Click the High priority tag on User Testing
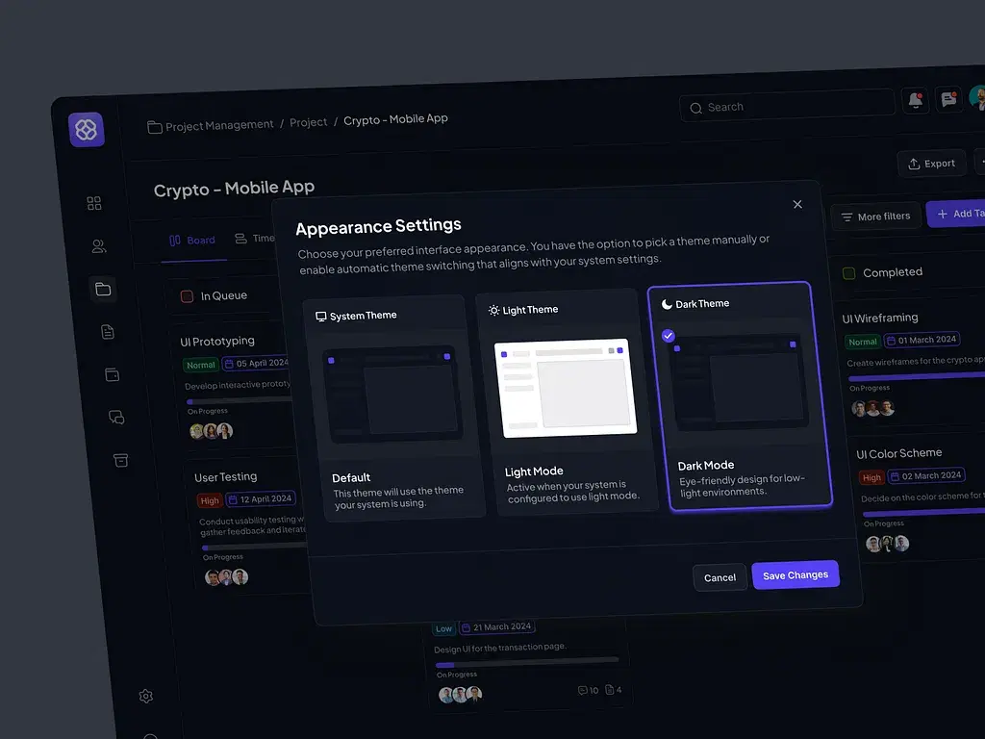Image resolution: width=985 pixels, height=739 pixels. tap(210, 500)
